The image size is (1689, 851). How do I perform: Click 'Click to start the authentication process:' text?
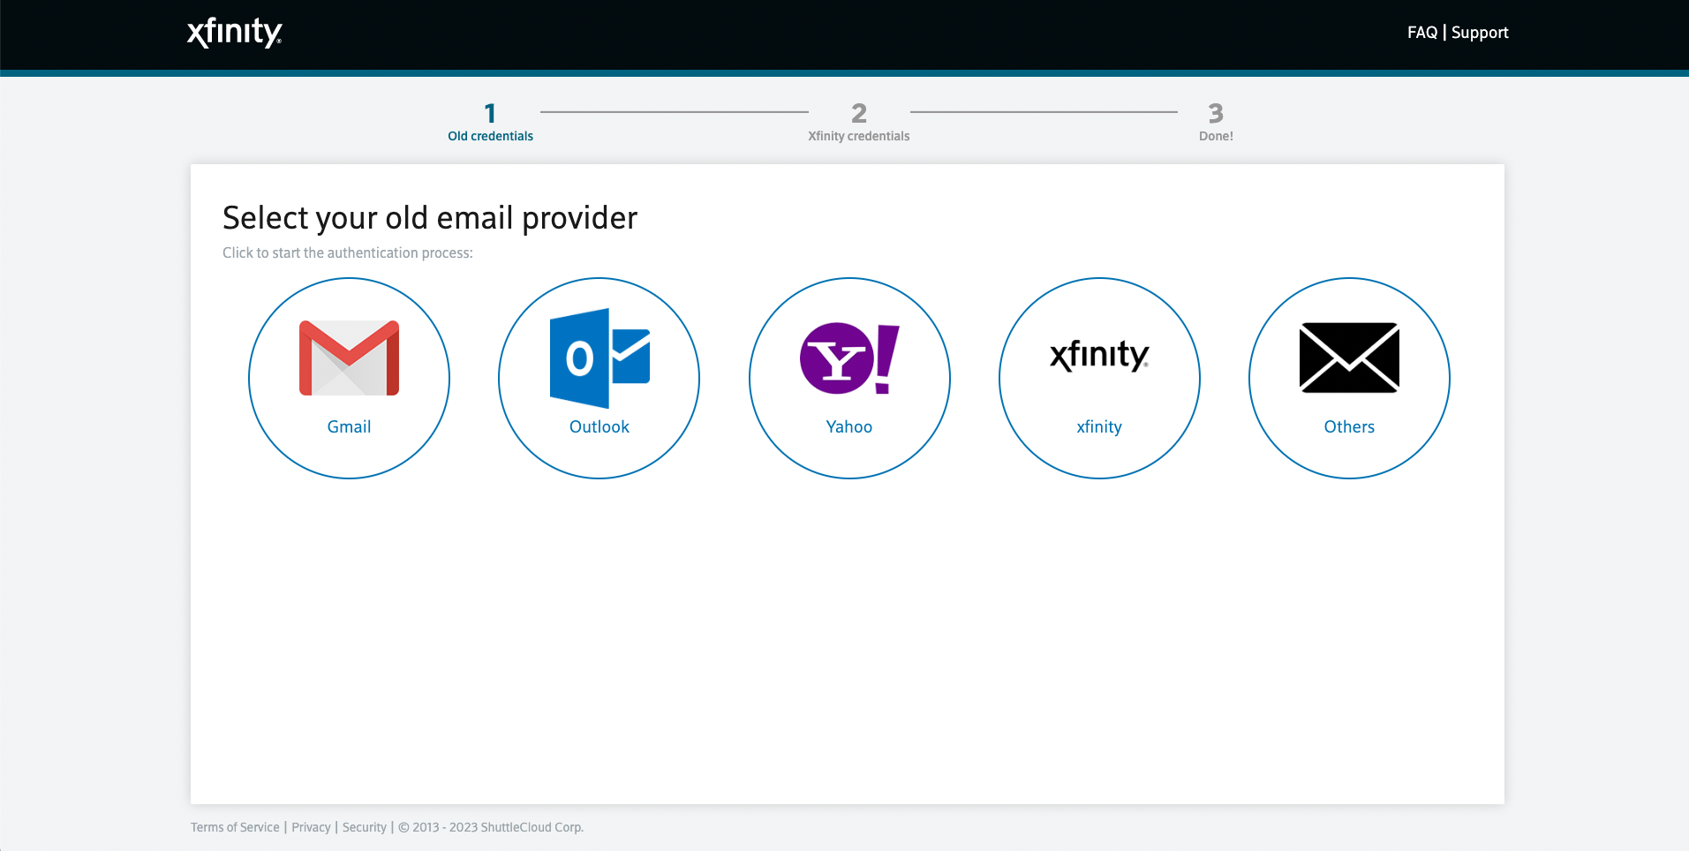pyautogui.click(x=348, y=252)
